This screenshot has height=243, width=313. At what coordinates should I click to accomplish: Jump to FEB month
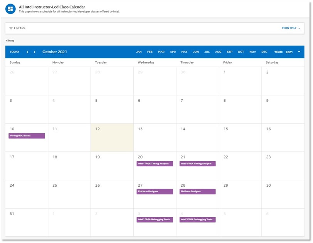coord(150,52)
